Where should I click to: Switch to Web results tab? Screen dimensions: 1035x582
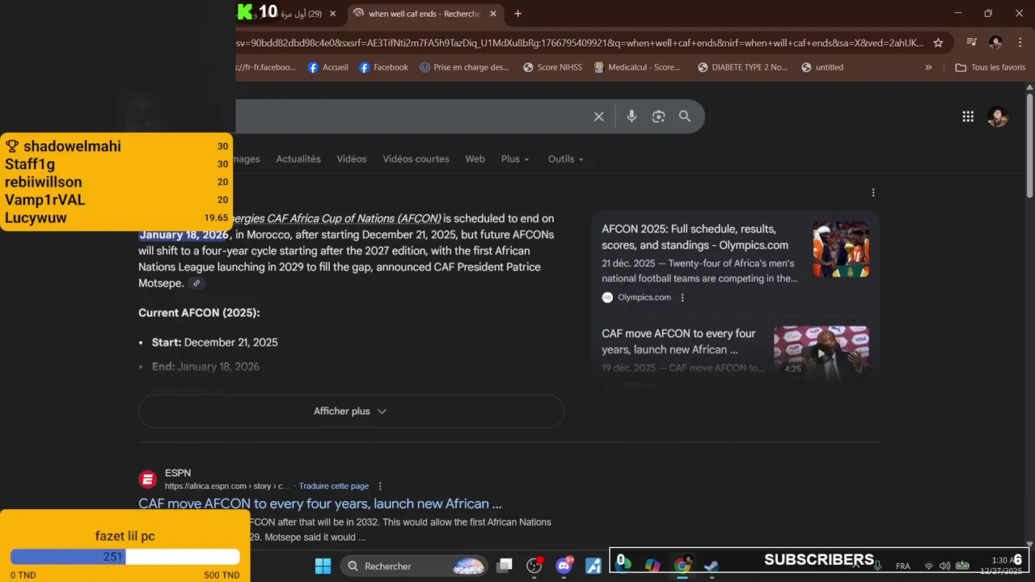[x=475, y=159]
